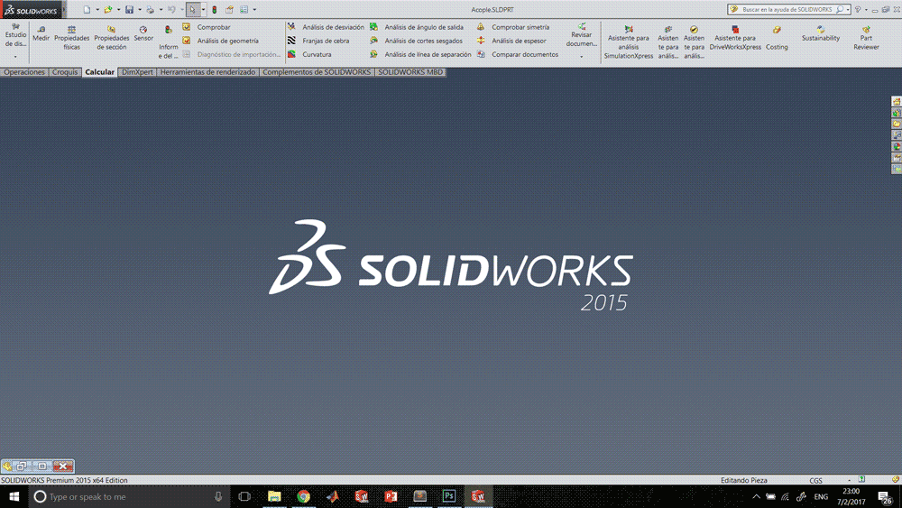Toggle the Select cursor tool
Image resolution: width=902 pixels, height=508 pixels.
click(x=193, y=10)
